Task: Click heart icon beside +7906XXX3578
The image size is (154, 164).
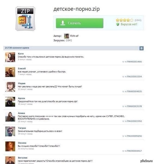Action: click(123, 106)
